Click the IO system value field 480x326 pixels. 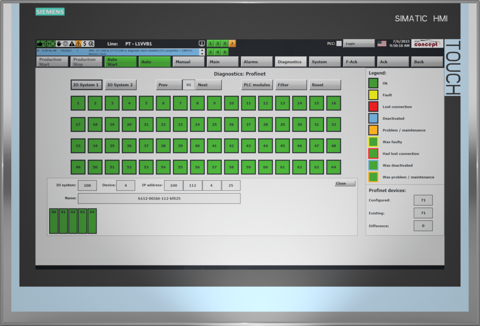click(87, 185)
